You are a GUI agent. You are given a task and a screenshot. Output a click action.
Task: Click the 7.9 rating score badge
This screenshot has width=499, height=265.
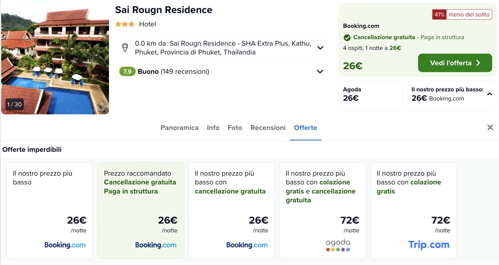point(127,71)
